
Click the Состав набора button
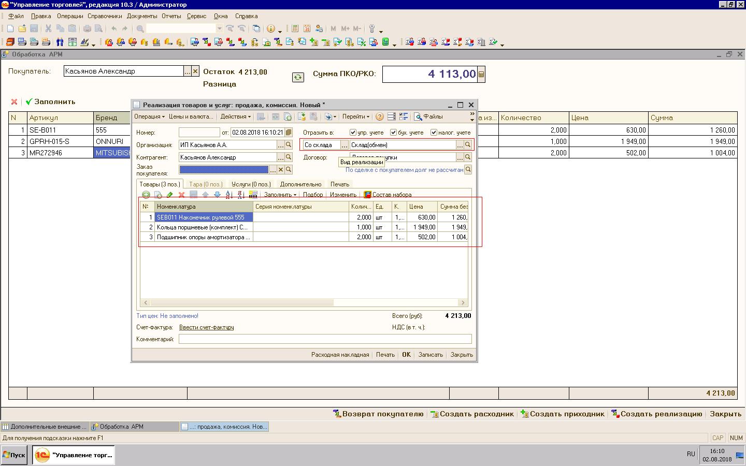point(388,195)
